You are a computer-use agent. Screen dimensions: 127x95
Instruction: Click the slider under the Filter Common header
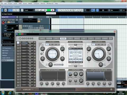76,45
